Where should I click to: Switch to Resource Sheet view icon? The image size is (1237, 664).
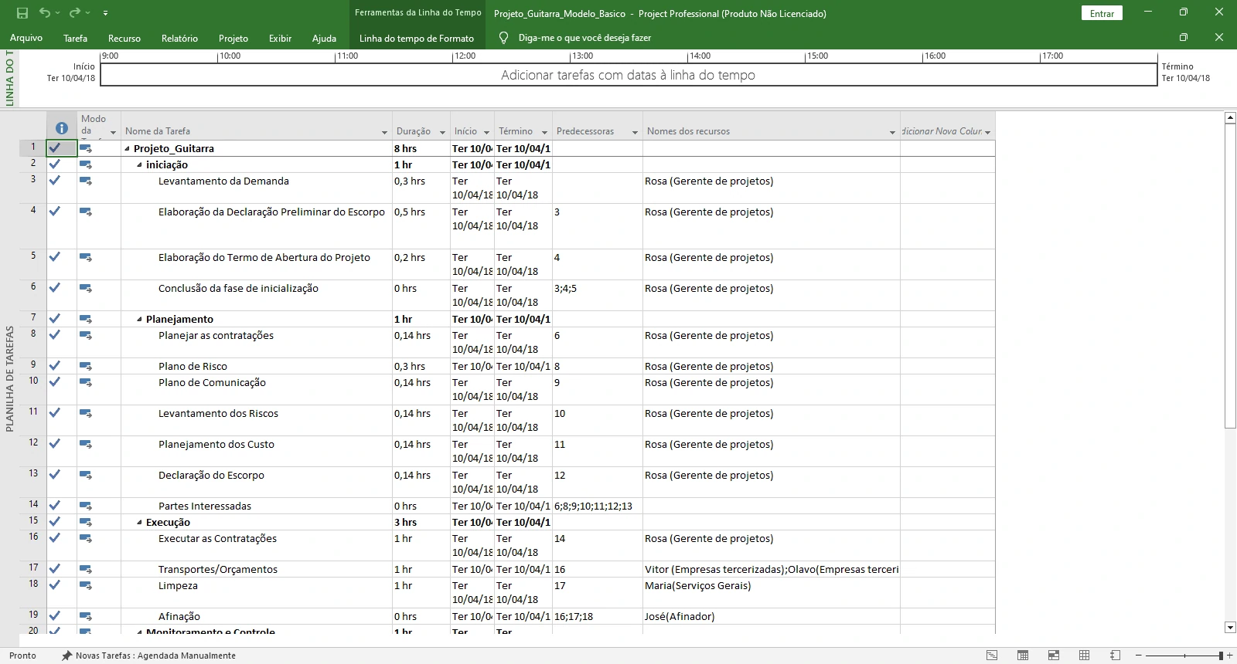(1084, 656)
